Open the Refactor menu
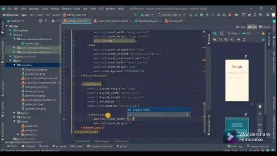Screen dimensions: 277x156 [x=67, y=9]
